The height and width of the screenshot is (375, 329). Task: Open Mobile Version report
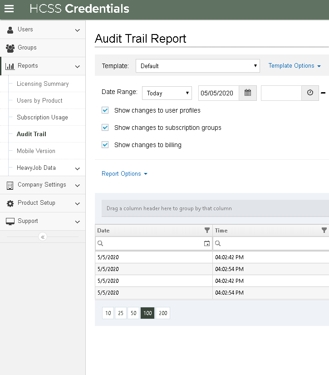pos(36,151)
